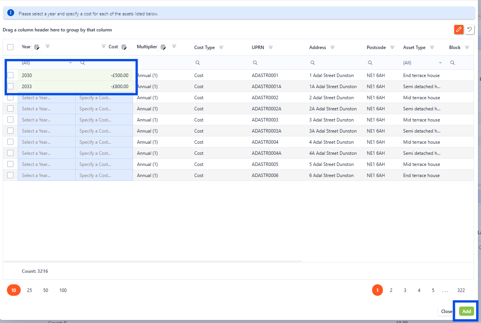Go to page 3 of results
The image size is (481, 323).
pyautogui.click(x=405, y=290)
